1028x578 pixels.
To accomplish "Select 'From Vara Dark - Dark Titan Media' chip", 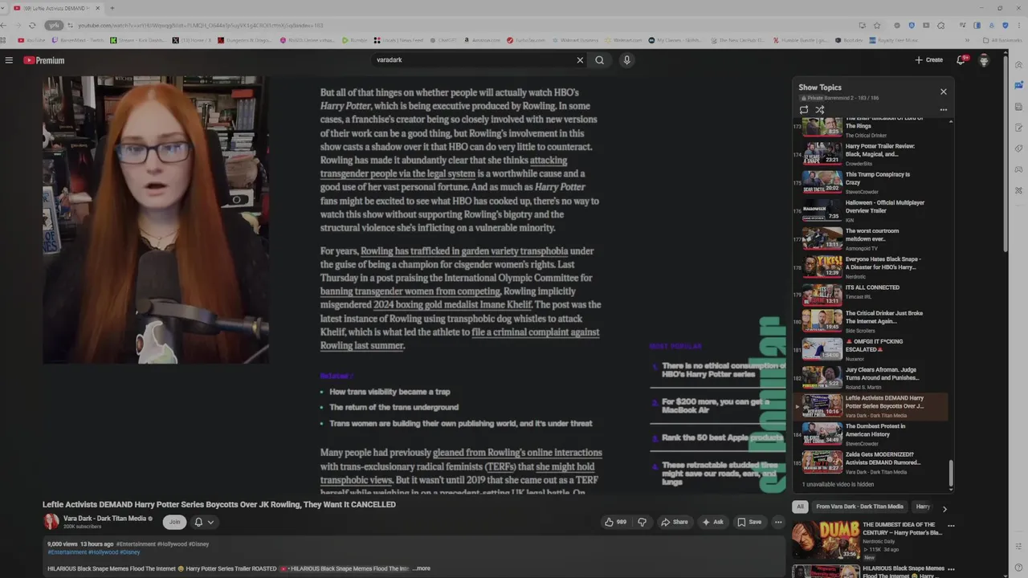I will tap(859, 507).
